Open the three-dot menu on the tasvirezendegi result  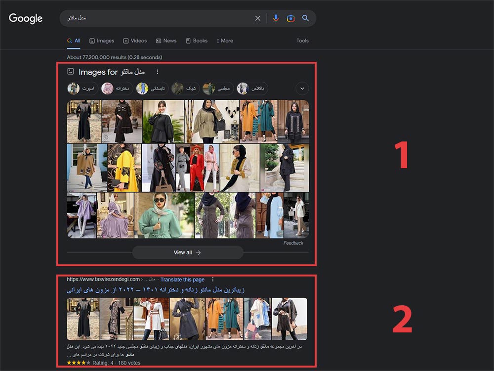212,279
